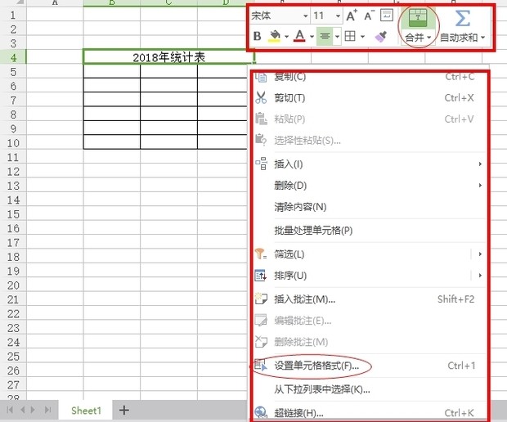Click the funnel filter icon

coord(261,254)
